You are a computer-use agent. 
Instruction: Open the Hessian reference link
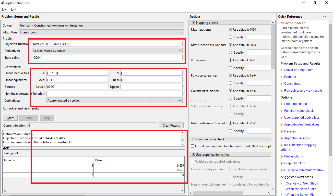[x=290, y=131]
